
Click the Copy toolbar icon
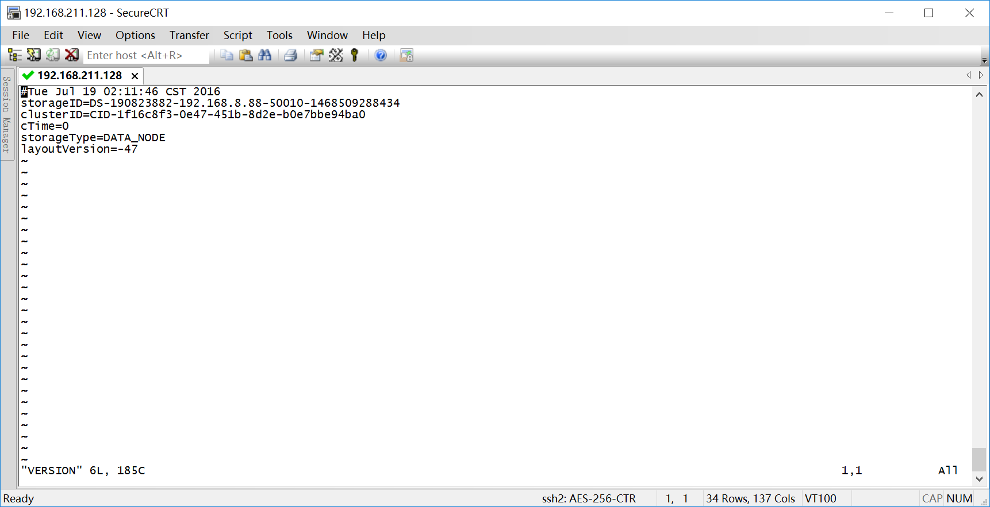pos(227,55)
